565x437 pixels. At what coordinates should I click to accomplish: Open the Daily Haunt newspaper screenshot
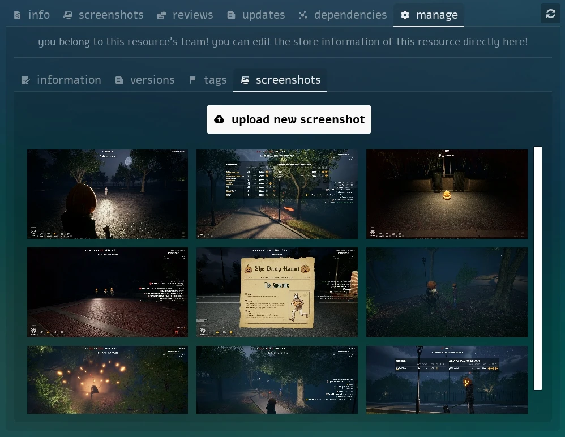[277, 292]
